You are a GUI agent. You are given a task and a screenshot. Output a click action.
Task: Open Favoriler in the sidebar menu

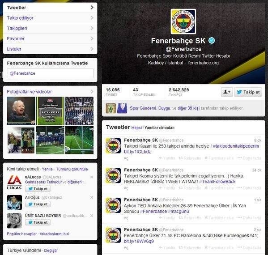click(50, 38)
